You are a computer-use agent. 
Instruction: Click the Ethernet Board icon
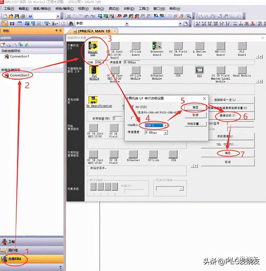[157, 46]
